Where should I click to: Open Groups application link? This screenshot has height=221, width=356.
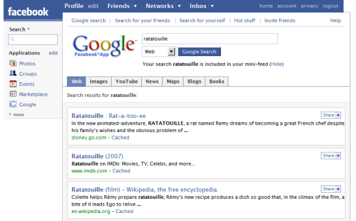click(x=28, y=74)
